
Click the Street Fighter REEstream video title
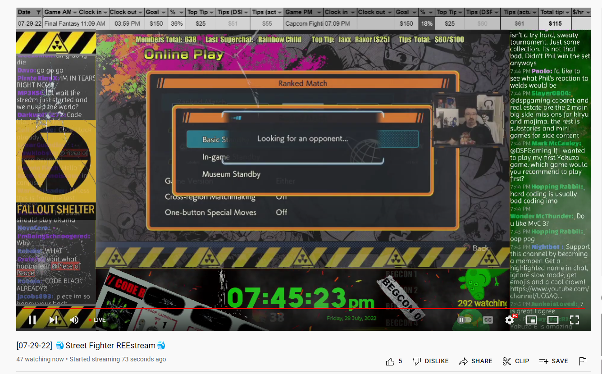(91, 346)
